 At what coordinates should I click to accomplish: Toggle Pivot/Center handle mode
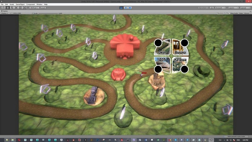(33, 8)
